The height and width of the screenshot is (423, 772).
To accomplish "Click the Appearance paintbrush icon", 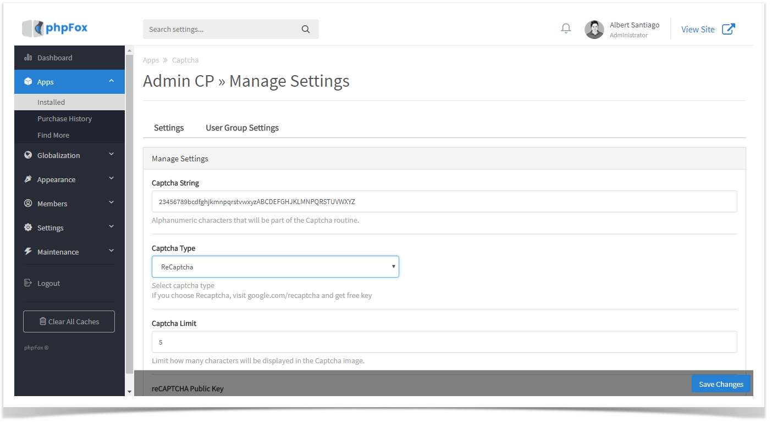I will coord(28,179).
